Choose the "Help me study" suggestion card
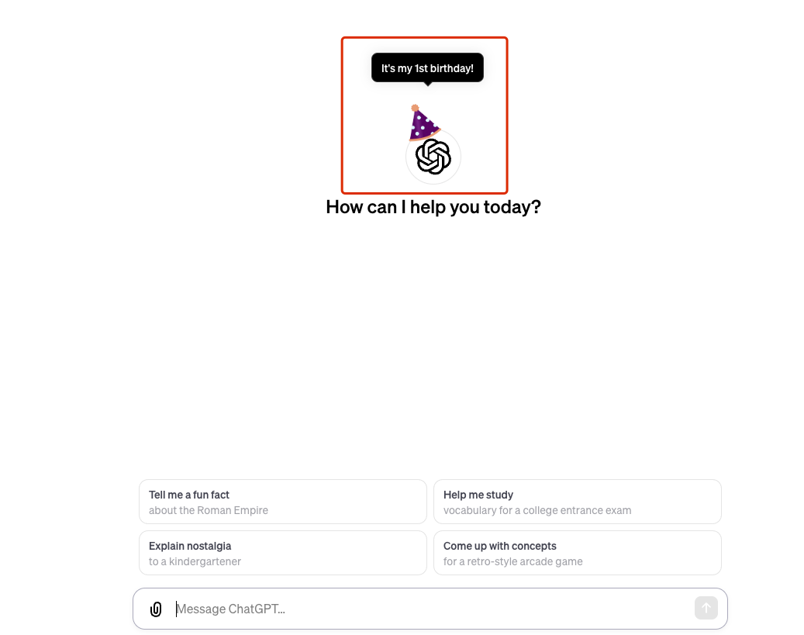The image size is (804, 635). [578, 502]
